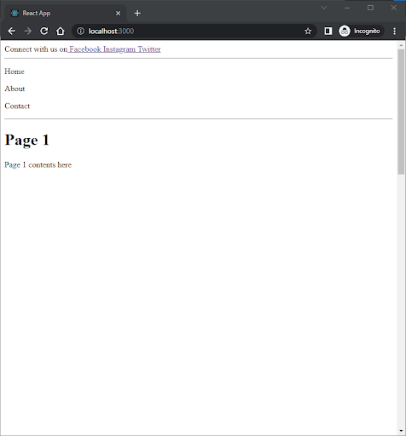Open the side panel icon
The height and width of the screenshot is (436, 406).
(328, 31)
